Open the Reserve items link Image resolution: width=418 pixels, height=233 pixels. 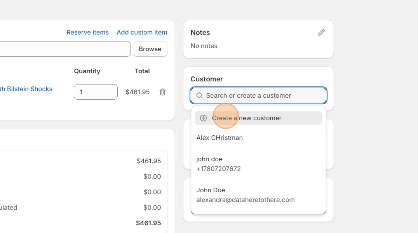point(87,32)
